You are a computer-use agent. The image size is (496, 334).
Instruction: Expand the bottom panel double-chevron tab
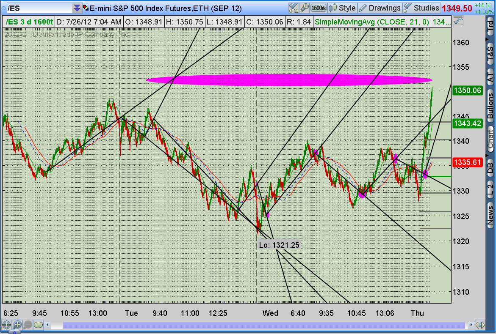pos(15,332)
